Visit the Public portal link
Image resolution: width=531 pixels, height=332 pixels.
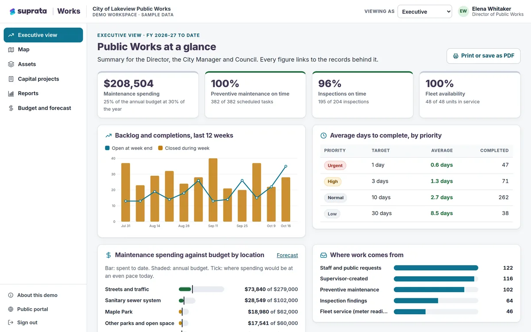pos(33,309)
